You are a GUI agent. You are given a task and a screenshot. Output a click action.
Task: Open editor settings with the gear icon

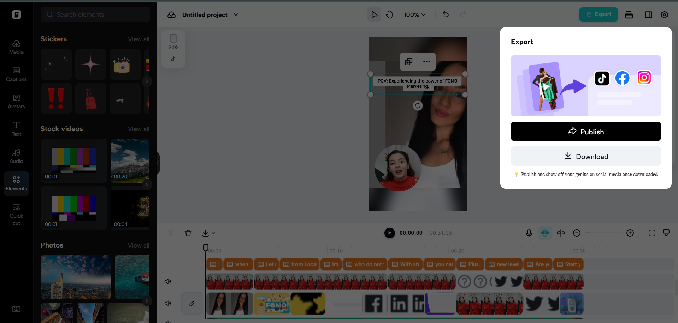(664, 14)
